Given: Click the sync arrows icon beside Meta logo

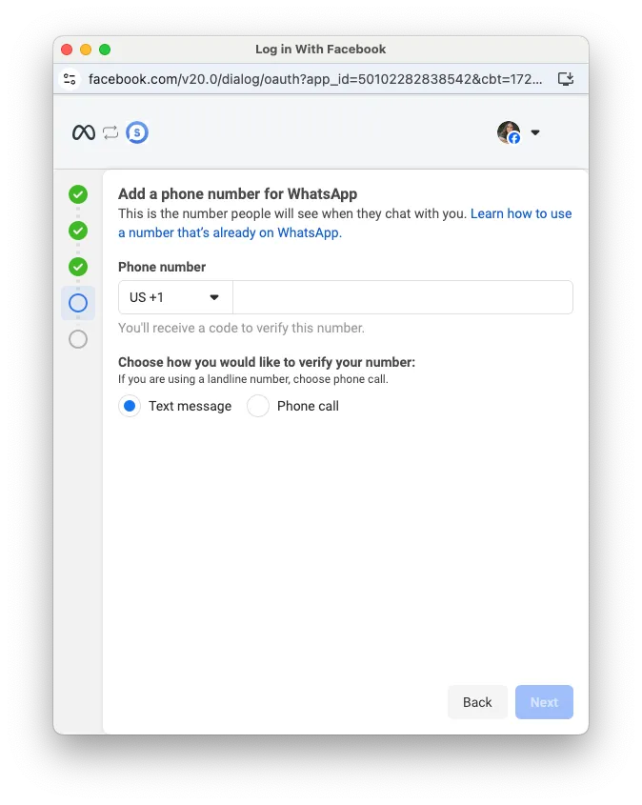Looking at the screenshot, I should [x=110, y=133].
